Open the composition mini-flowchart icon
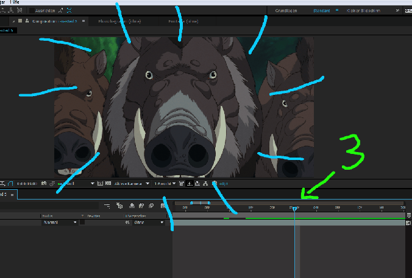Viewport: 412px width, 278px height. (x=107, y=206)
